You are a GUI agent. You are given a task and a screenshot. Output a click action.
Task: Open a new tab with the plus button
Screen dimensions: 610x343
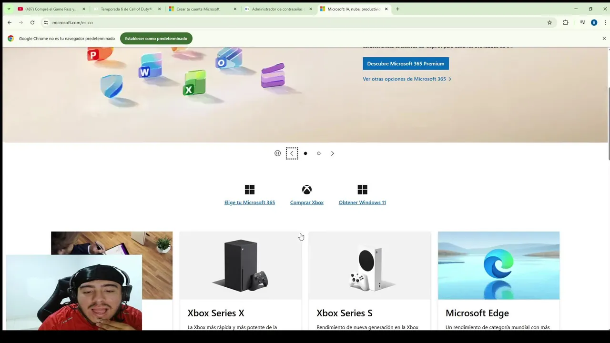pos(397,9)
